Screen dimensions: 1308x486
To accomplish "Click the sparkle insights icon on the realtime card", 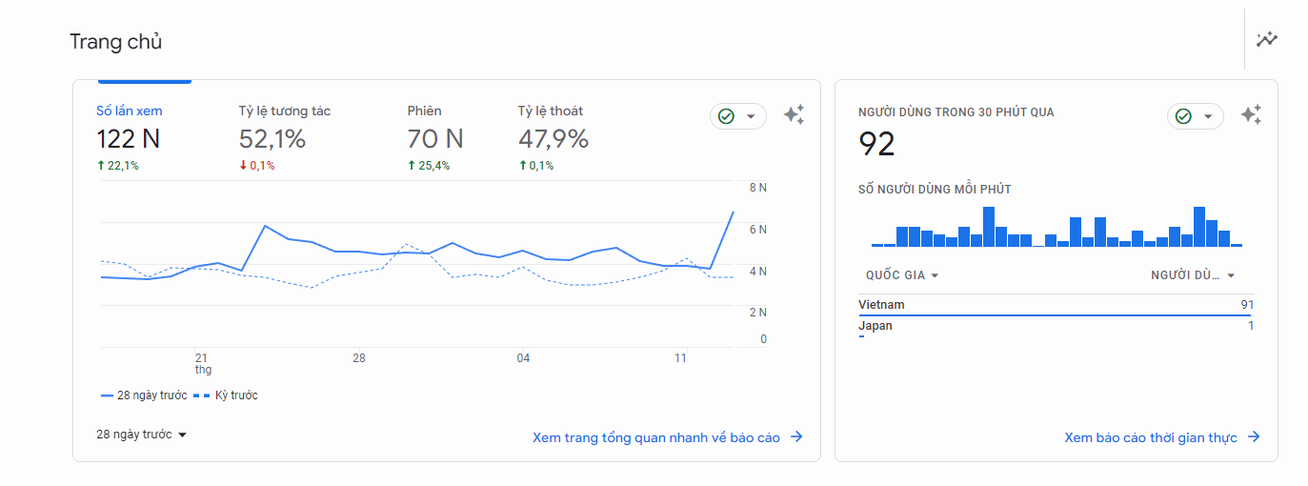I will pos(1251,115).
